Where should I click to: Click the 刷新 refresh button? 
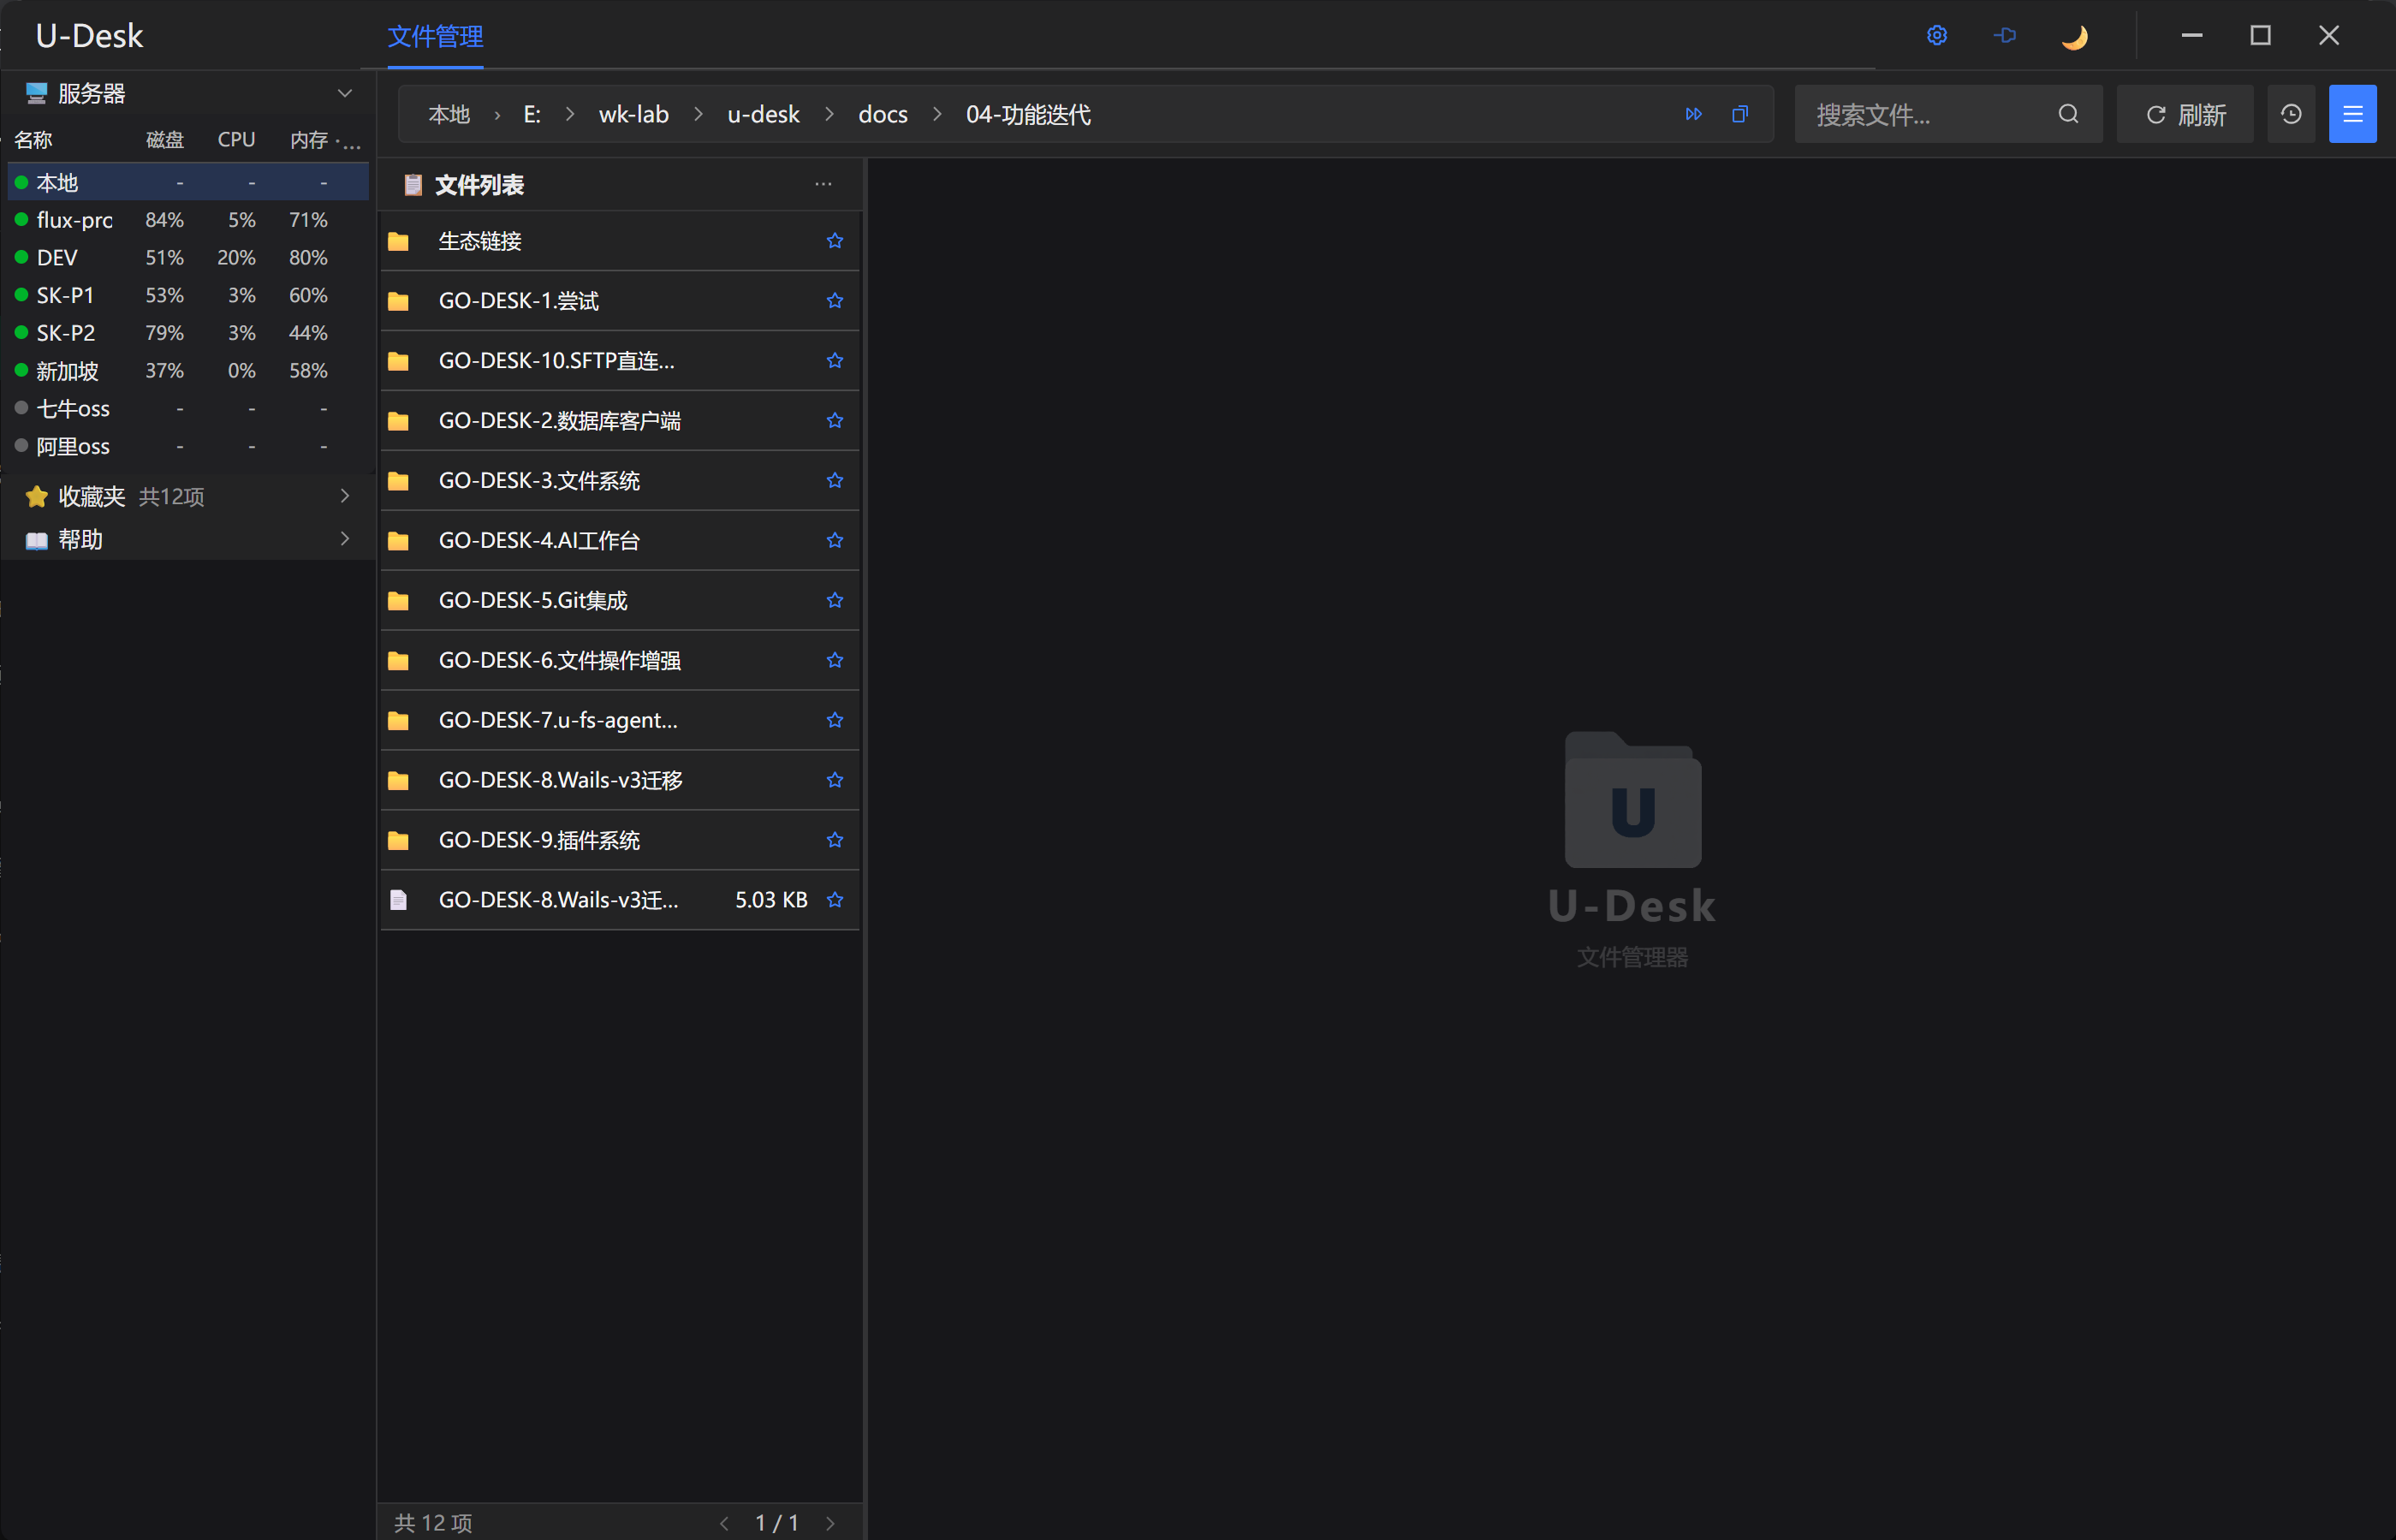click(x=2185, y=114)
